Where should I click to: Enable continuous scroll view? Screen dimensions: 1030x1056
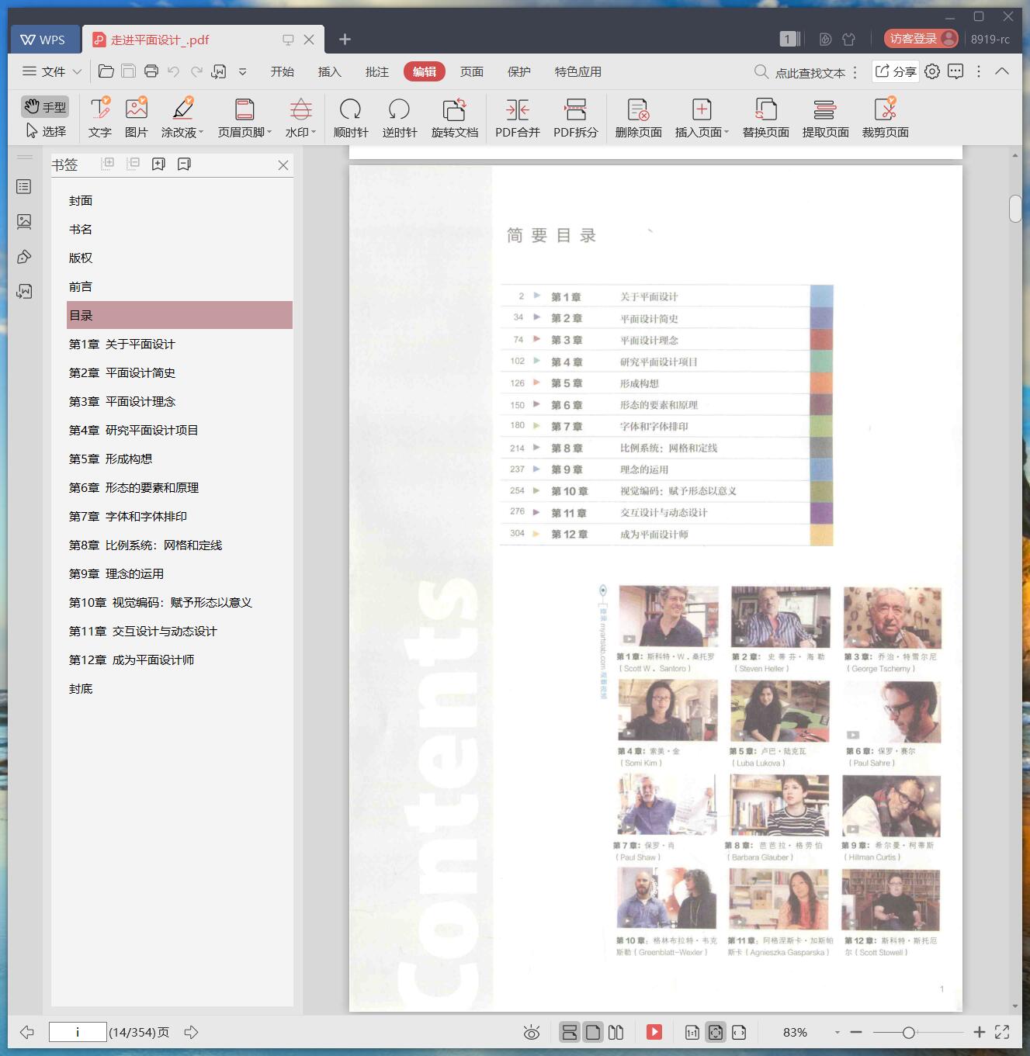569,1032
